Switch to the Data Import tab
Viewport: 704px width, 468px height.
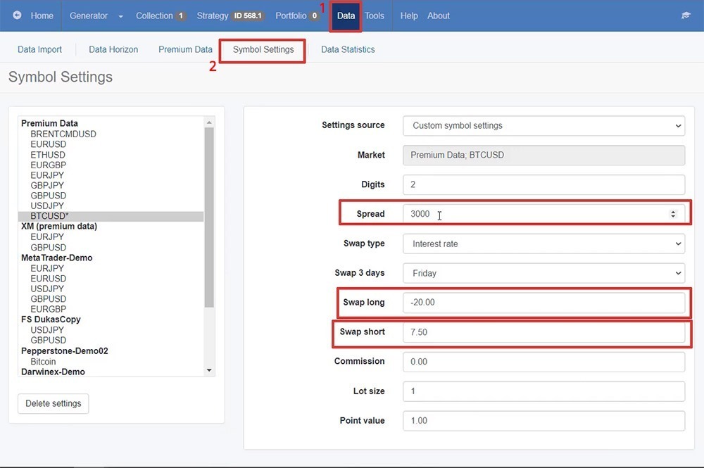tap(39, 49)
